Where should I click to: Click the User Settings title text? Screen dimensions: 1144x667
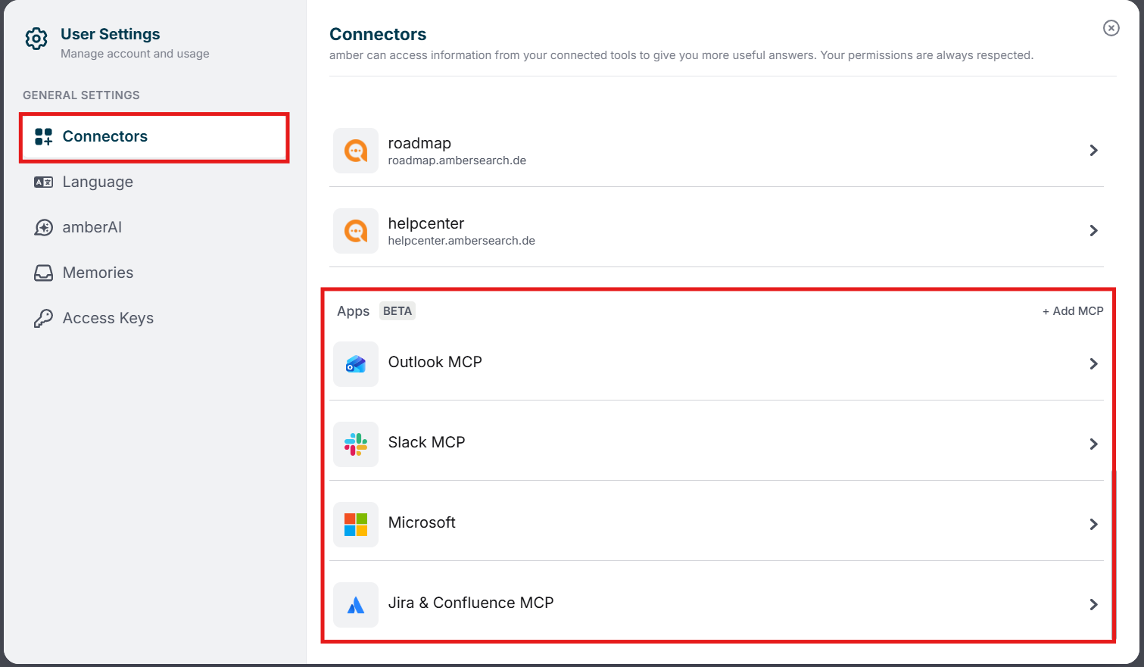coord(111,34)
